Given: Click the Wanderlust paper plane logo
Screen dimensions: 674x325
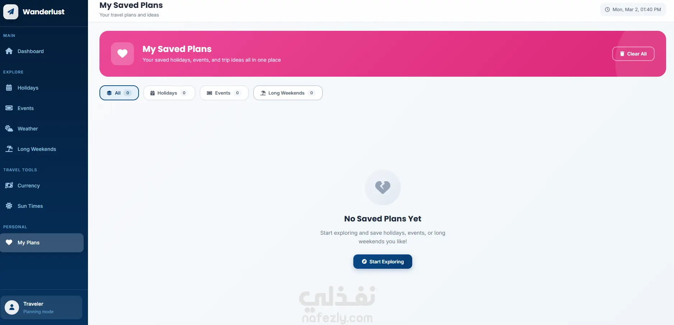Looking at the screenshot, I should pos(11,12).
